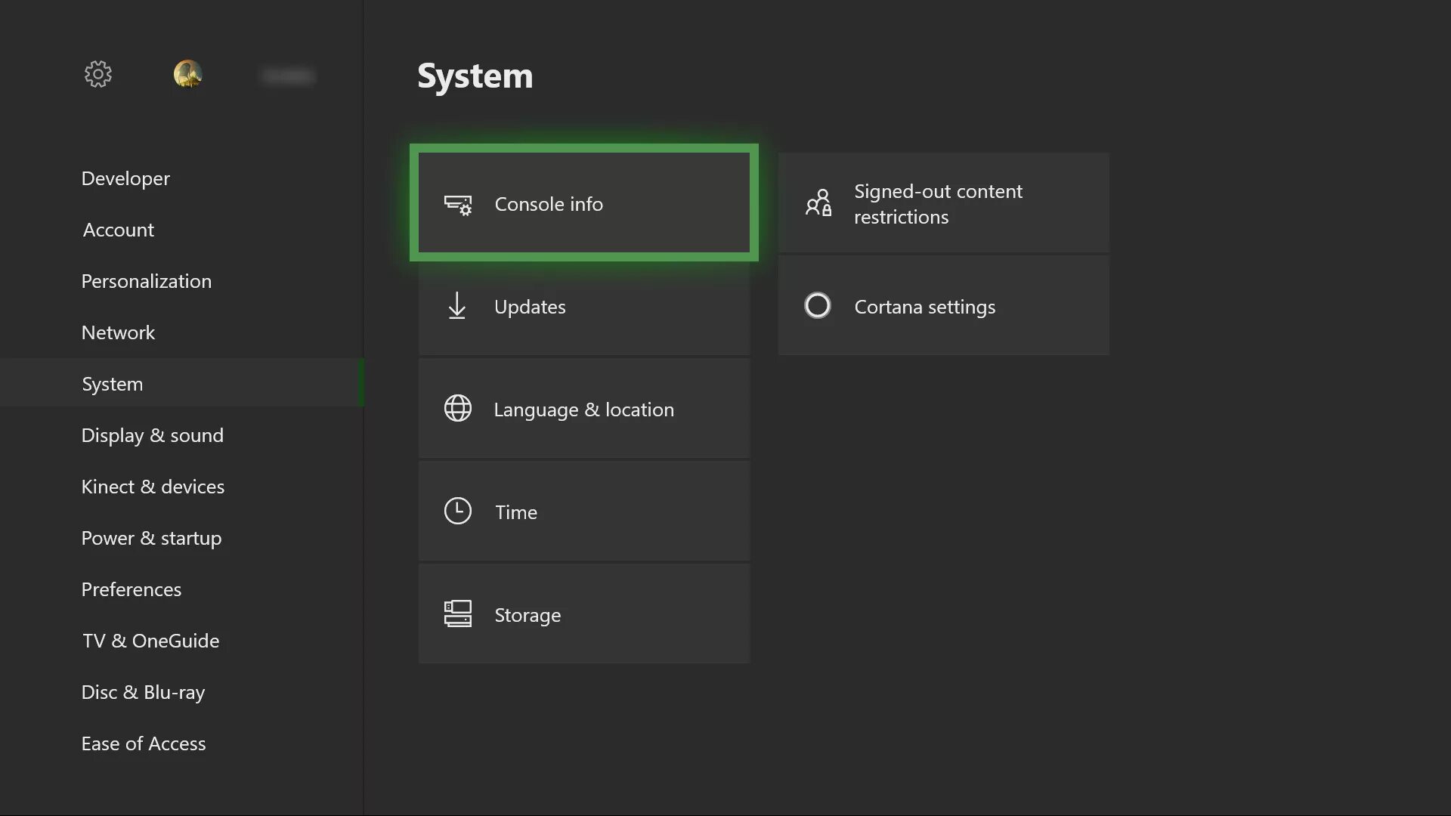Click the Signed-out content restrictions people icon
Image resolution: width=1451 pixels, height=816 pixels.
(818, 203)
